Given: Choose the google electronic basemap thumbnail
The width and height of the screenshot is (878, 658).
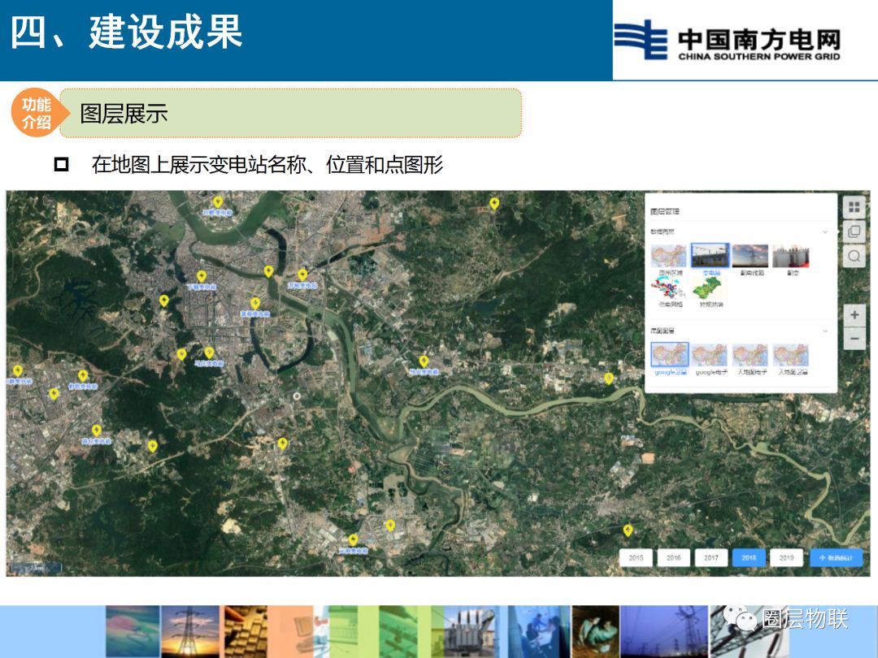Looking at the screenshot, I should (x=710, y=355).
